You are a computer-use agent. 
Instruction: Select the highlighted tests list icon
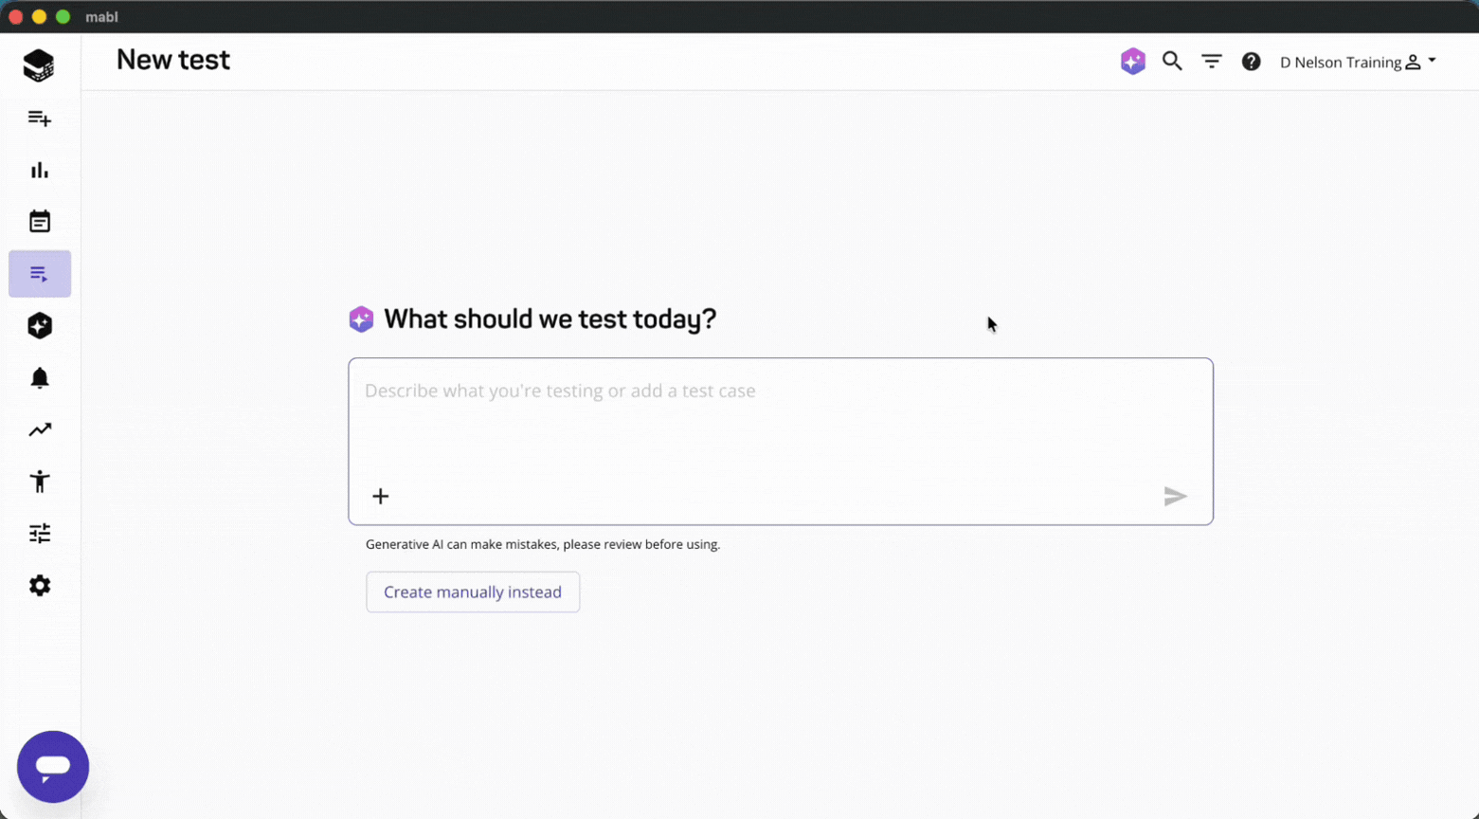(39, 274)
